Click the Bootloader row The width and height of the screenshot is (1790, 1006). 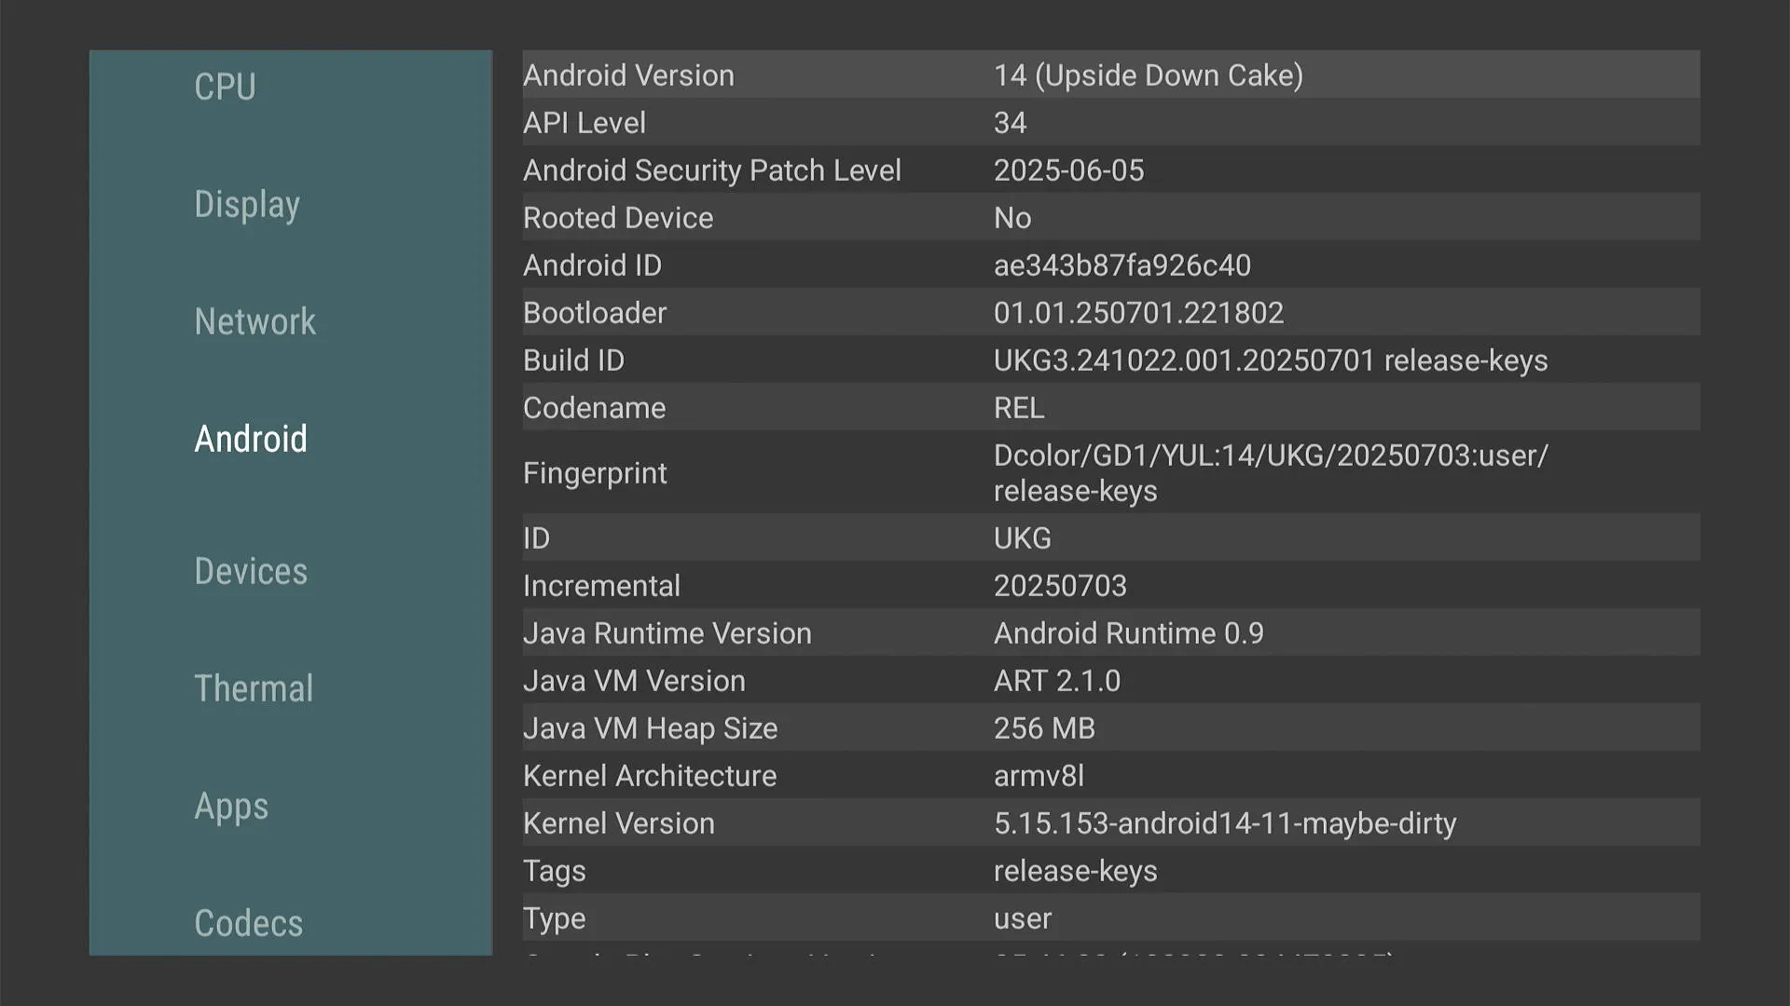pyautogui.click(x=1109, y=313)
